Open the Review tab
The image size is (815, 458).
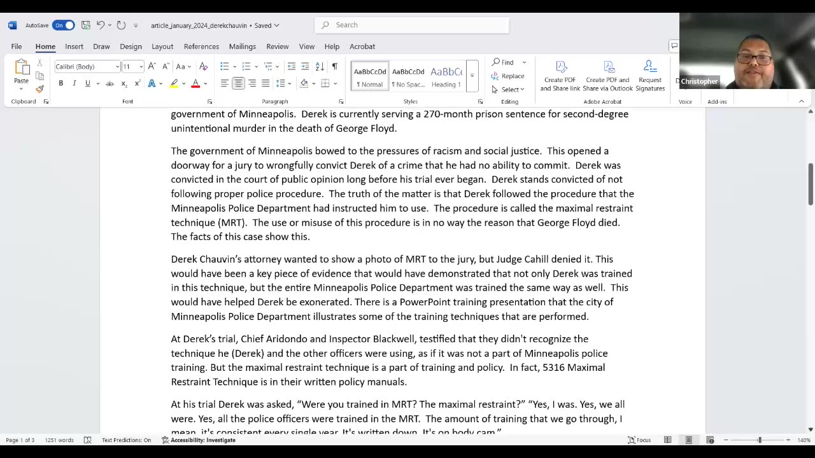277,46
